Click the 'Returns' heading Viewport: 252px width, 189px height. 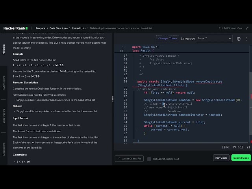(17, 106)
